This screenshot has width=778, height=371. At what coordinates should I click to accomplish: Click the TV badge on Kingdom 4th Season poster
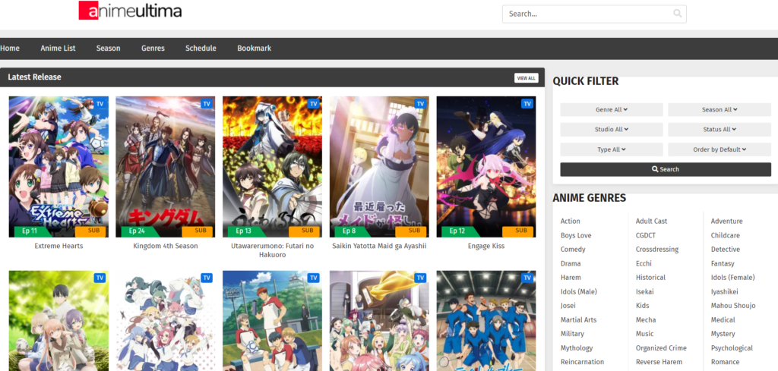click(207, 103)
